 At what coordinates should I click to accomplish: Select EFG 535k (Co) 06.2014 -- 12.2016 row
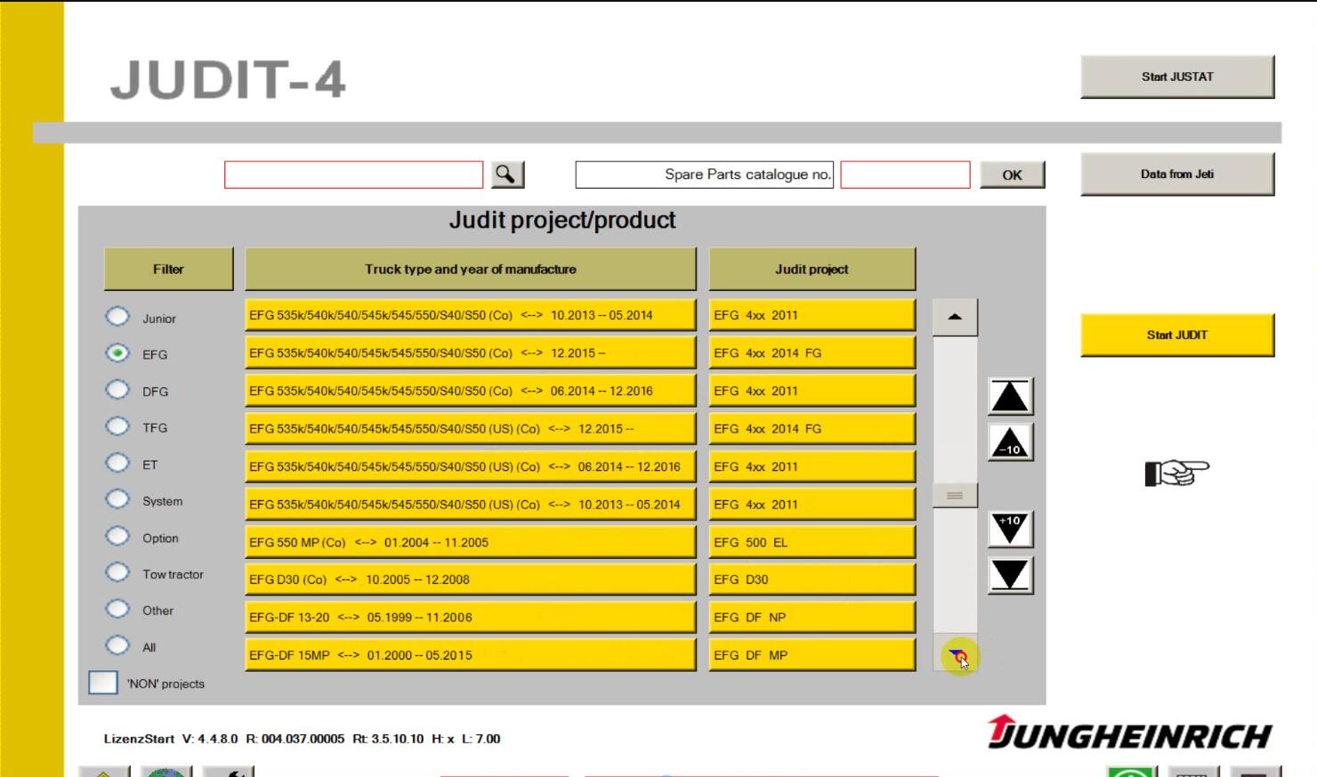(471, 391)
